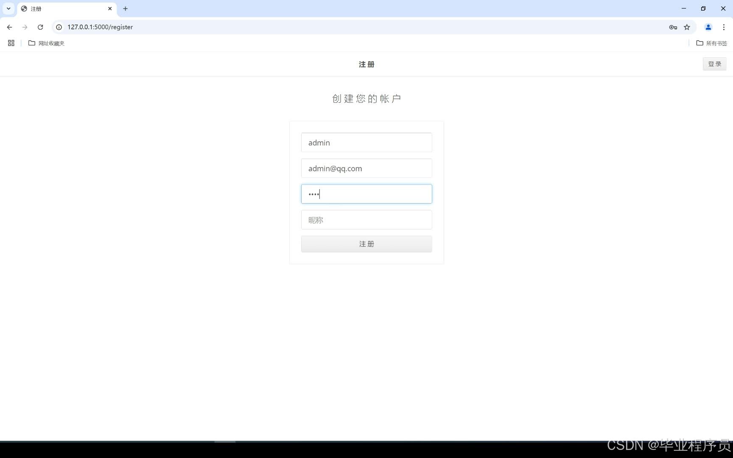
Task: Minimize the browser window
Action: (x=684, y=8)
